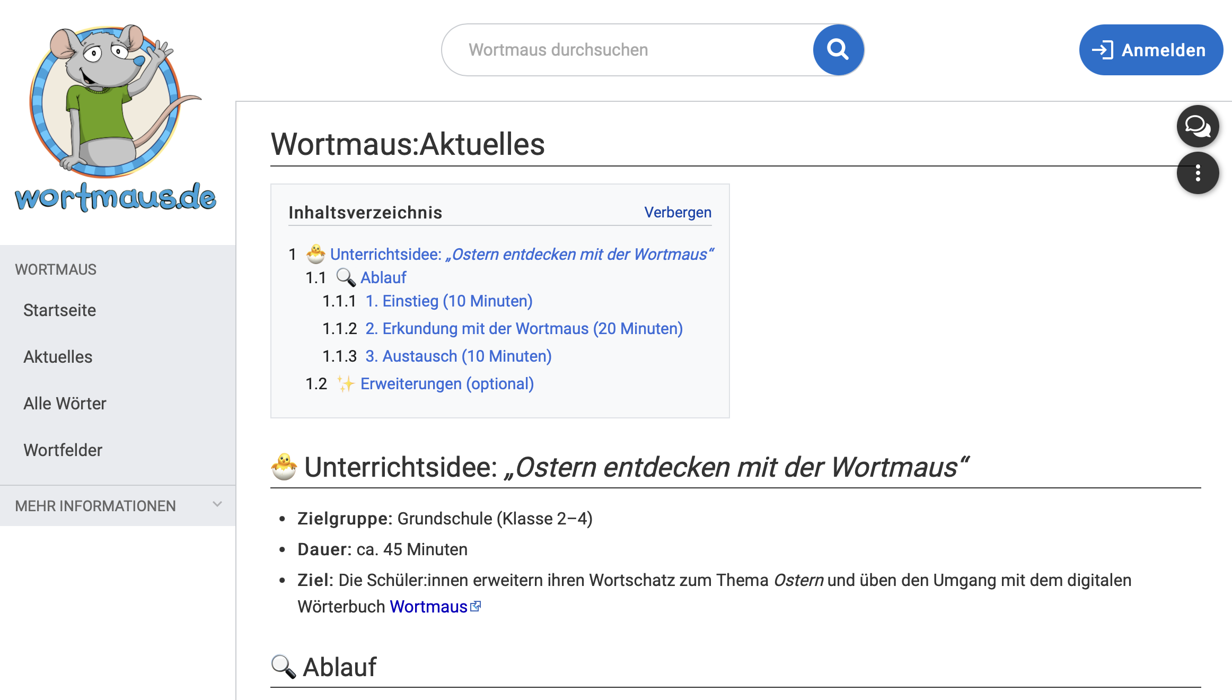Select the Wortmaus sidebar section header

point(56,269)
